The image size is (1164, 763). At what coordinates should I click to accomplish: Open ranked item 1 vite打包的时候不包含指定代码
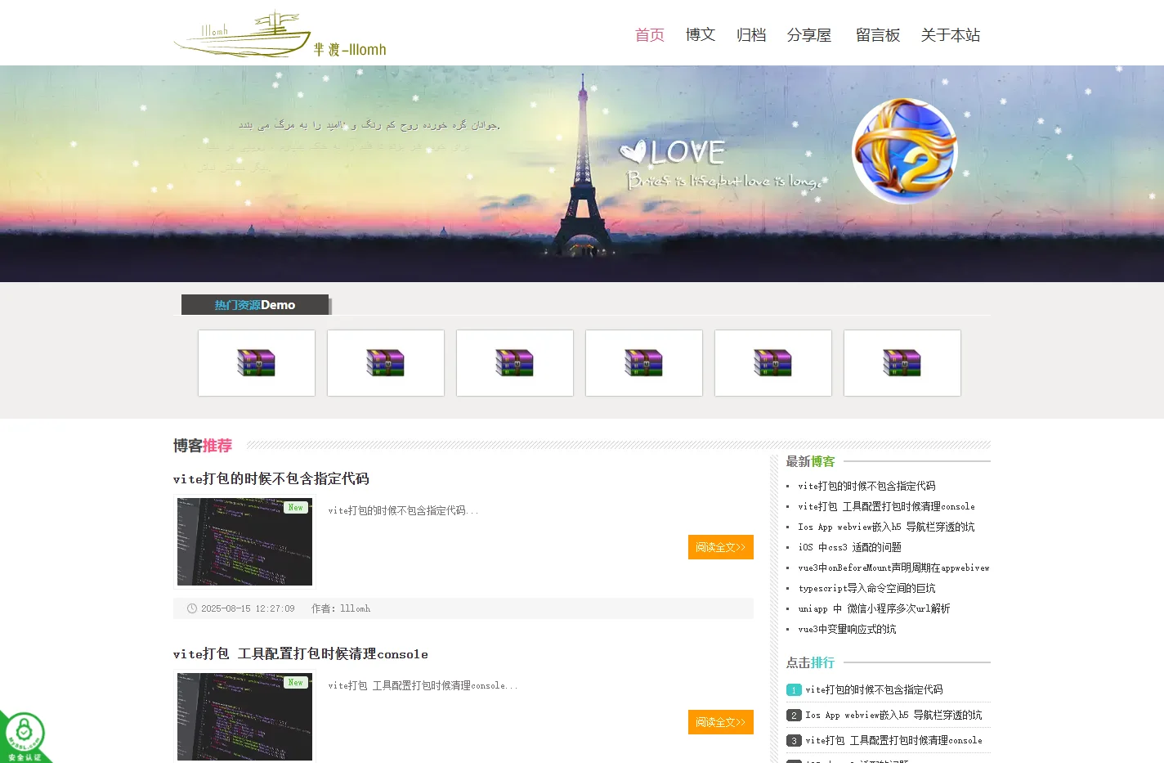pyautogui.click(x=874, y=689)
